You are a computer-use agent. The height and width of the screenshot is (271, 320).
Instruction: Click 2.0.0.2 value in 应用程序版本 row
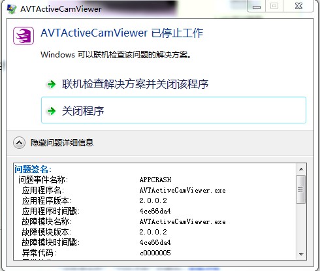(x=153, y=200)
